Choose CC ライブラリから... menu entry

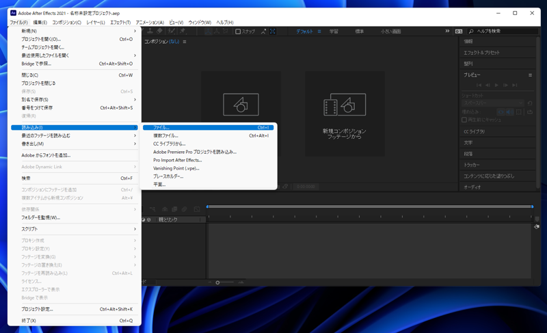point(209,144)
